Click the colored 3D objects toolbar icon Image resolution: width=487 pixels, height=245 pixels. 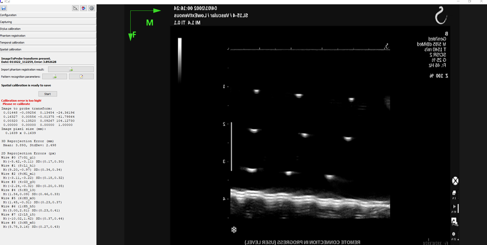84,8
